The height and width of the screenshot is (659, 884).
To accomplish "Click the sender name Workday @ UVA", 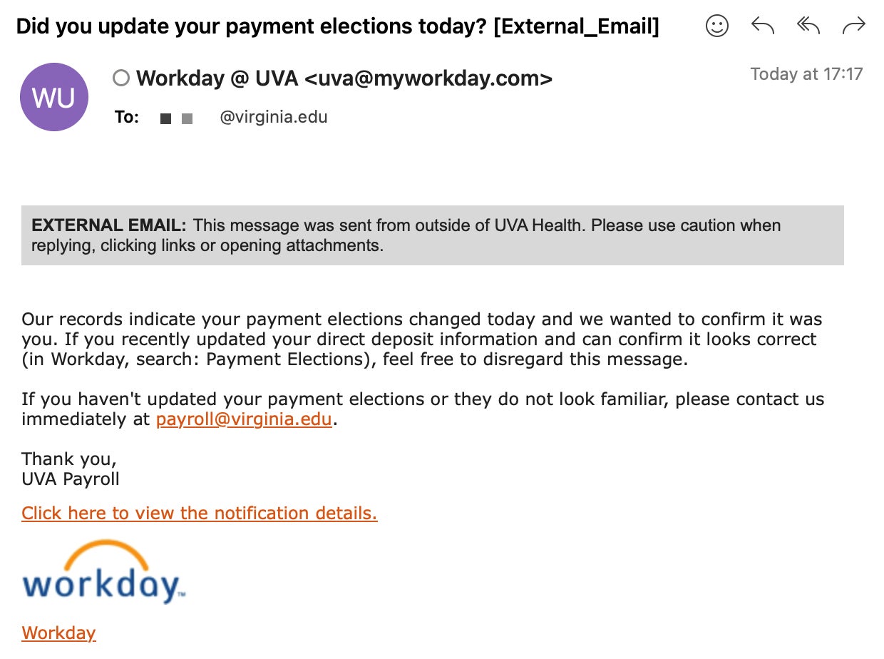I will tap(217, 78).
